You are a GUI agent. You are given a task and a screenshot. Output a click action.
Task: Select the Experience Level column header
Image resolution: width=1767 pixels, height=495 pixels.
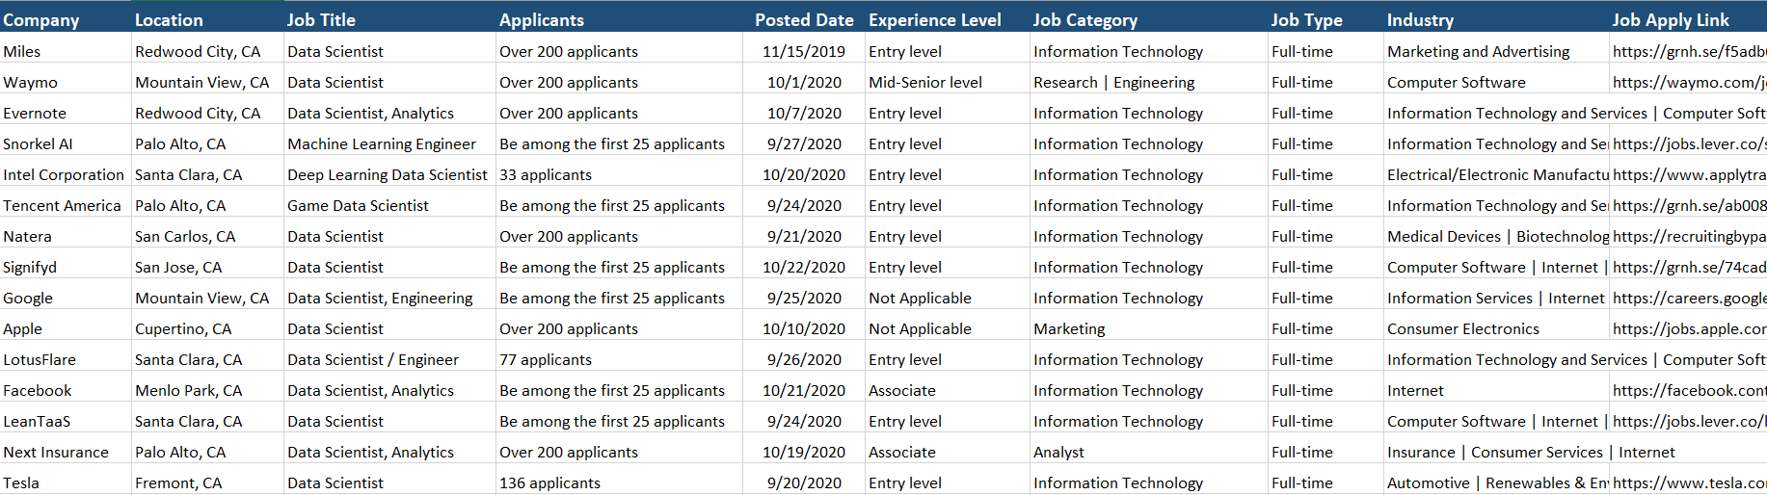pyautogui.click(x=947, y=19)
